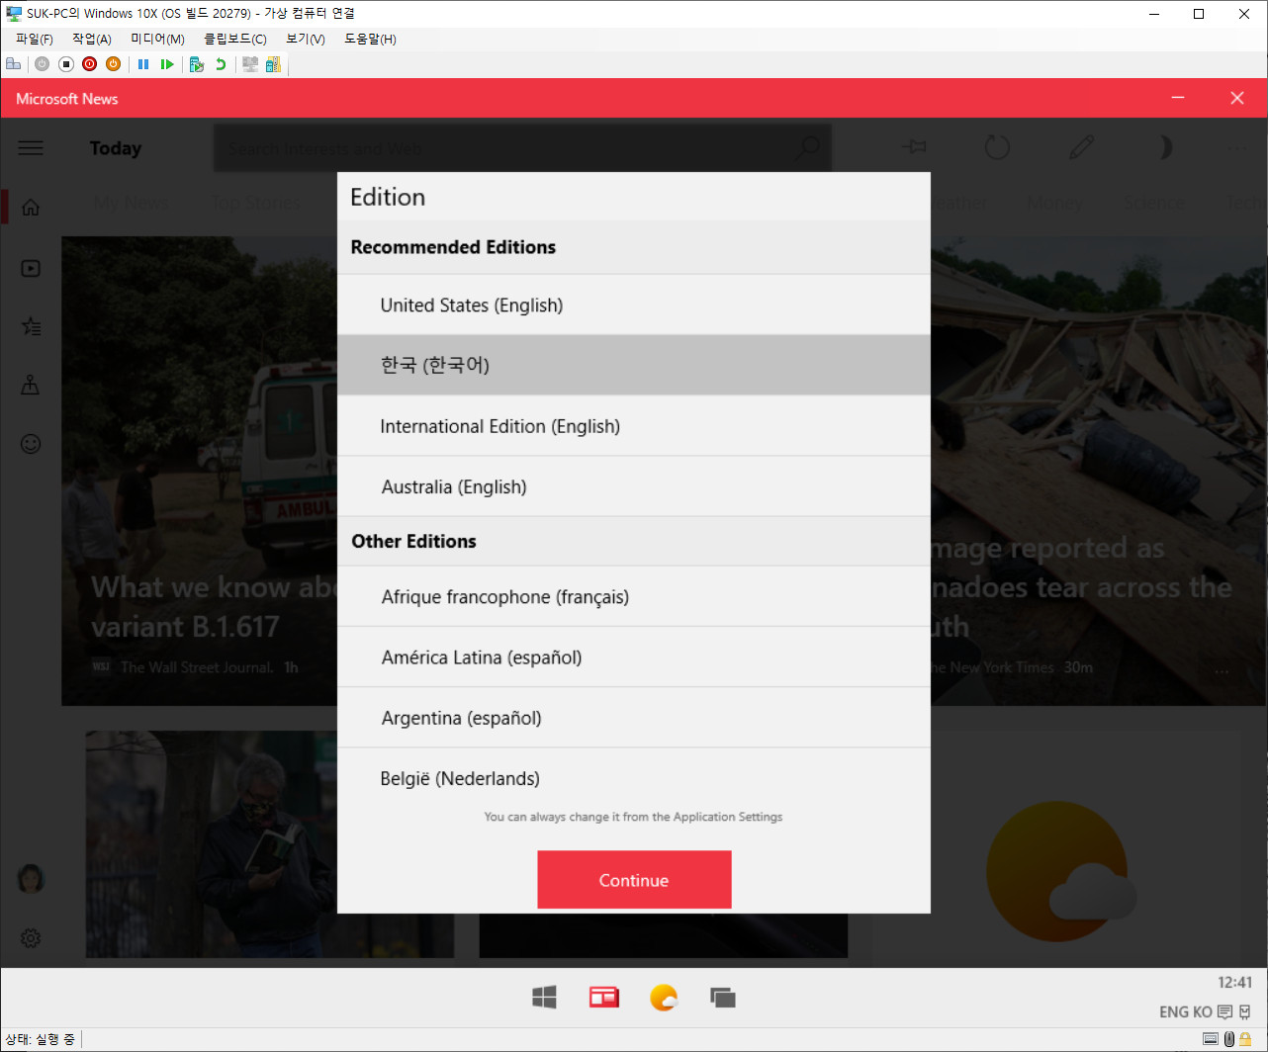Pause the virtual machine
Screen dimensions: 1268x1052
click(x=143, y=64)
